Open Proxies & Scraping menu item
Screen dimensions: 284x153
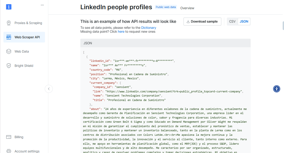(24, 23)
